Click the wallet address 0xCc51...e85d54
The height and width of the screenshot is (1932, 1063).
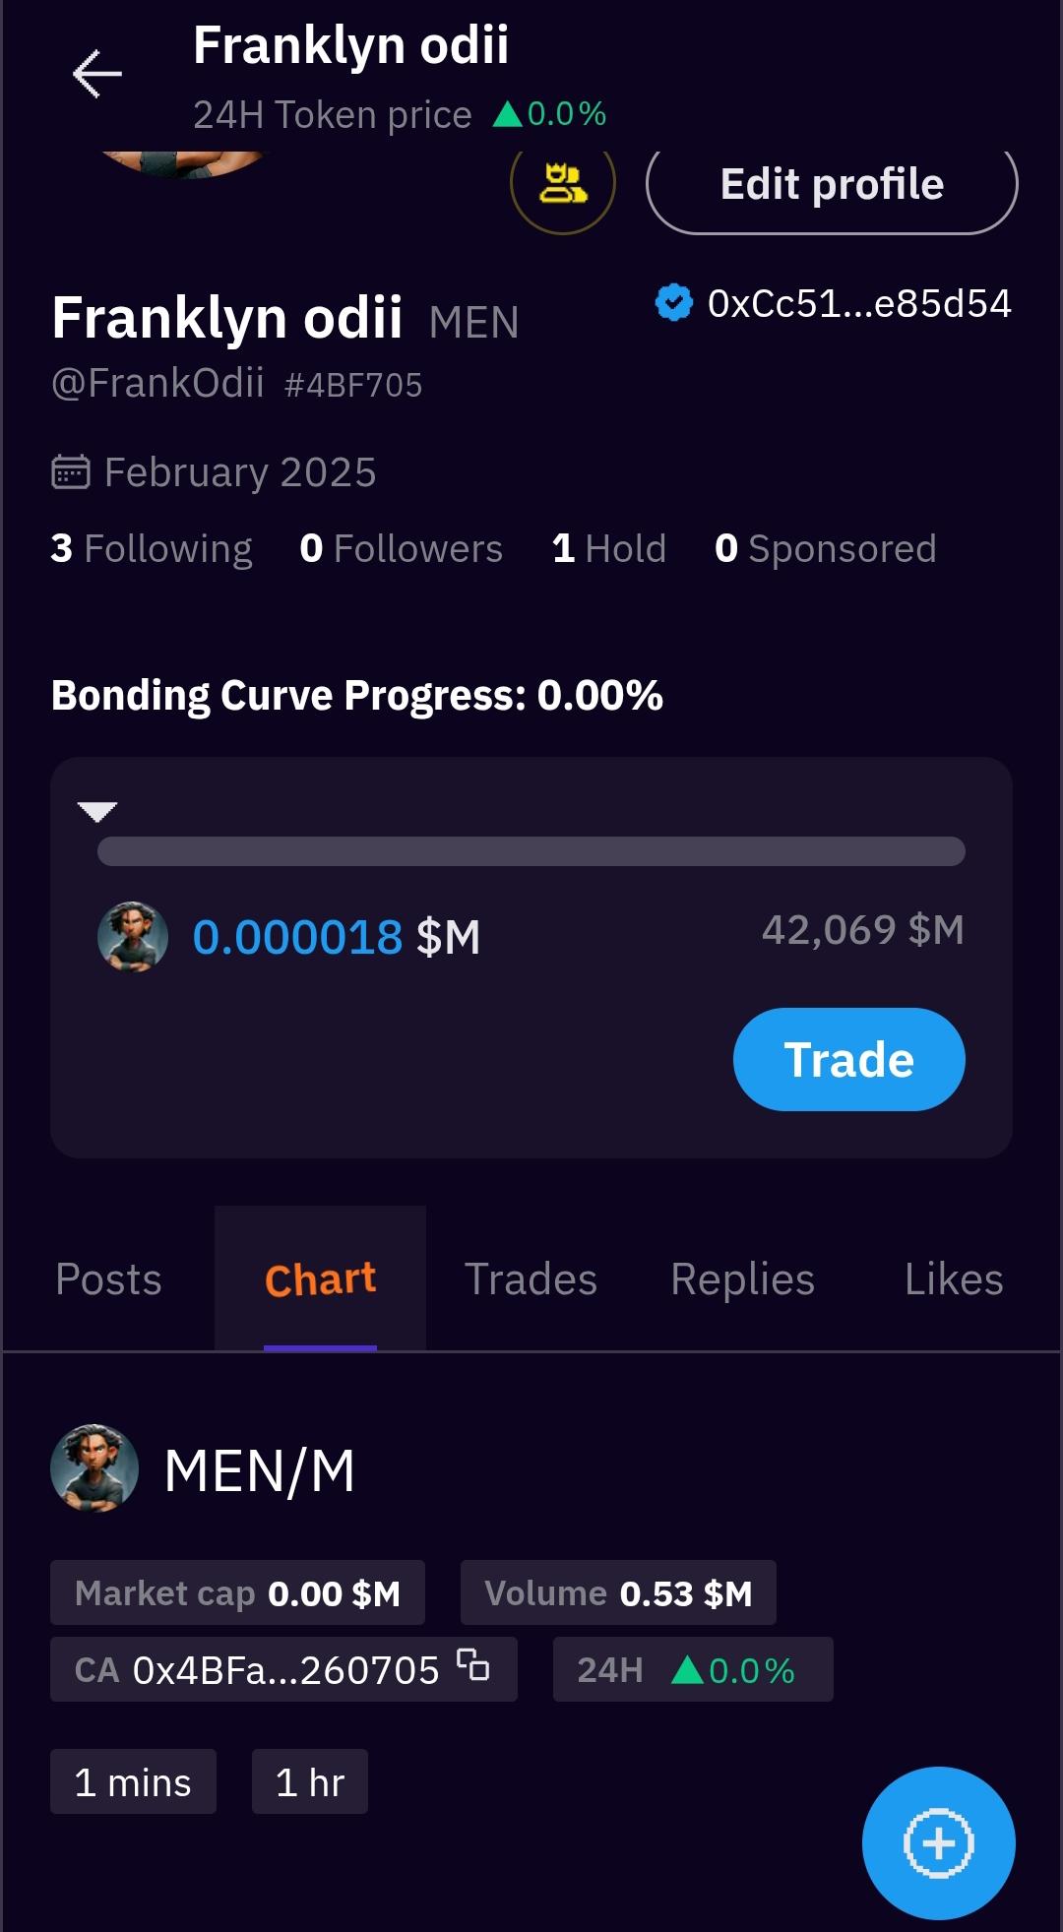(x=859, y=303)
